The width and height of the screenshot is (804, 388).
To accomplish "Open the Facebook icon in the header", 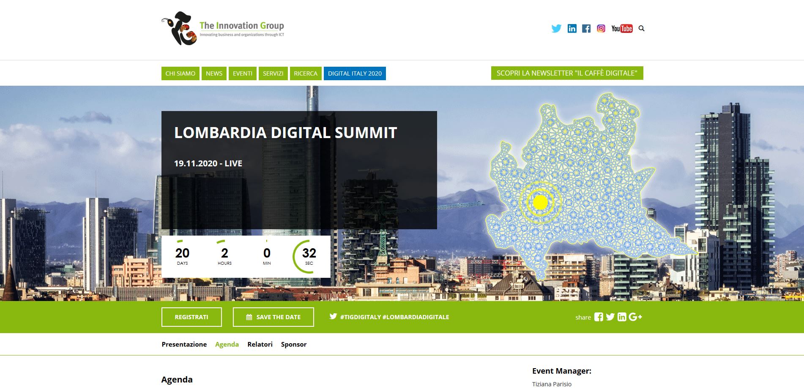I will click(x=586, y=28).
